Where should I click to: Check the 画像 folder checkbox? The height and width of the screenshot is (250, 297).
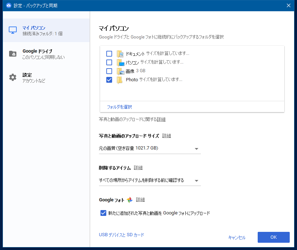pyautogui.click(x=109, y=71)
